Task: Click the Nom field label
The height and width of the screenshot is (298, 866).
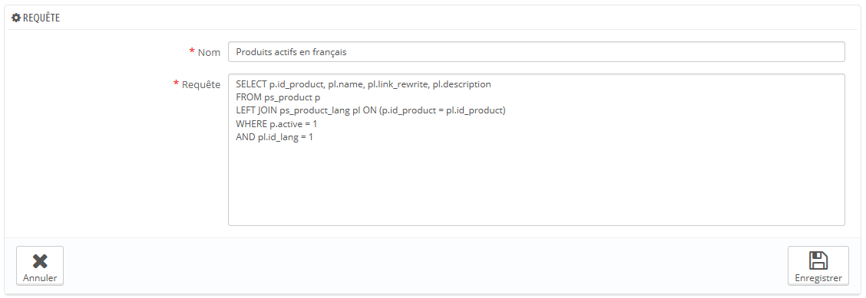Action: 209,52
